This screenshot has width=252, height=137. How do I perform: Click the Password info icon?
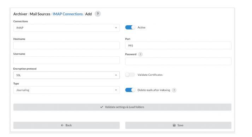tap(140, 54)
